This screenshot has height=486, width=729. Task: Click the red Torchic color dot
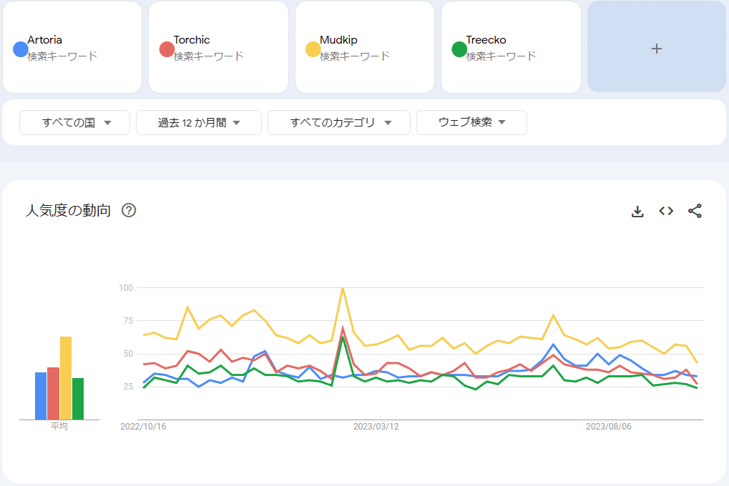167,49
